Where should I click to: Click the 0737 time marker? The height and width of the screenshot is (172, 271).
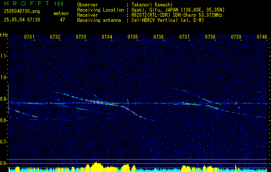point(184,37)
